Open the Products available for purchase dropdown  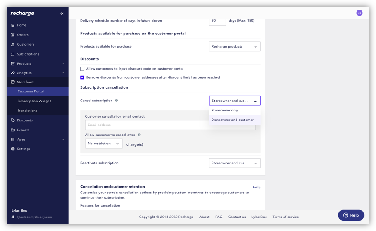tap(235, 47)
